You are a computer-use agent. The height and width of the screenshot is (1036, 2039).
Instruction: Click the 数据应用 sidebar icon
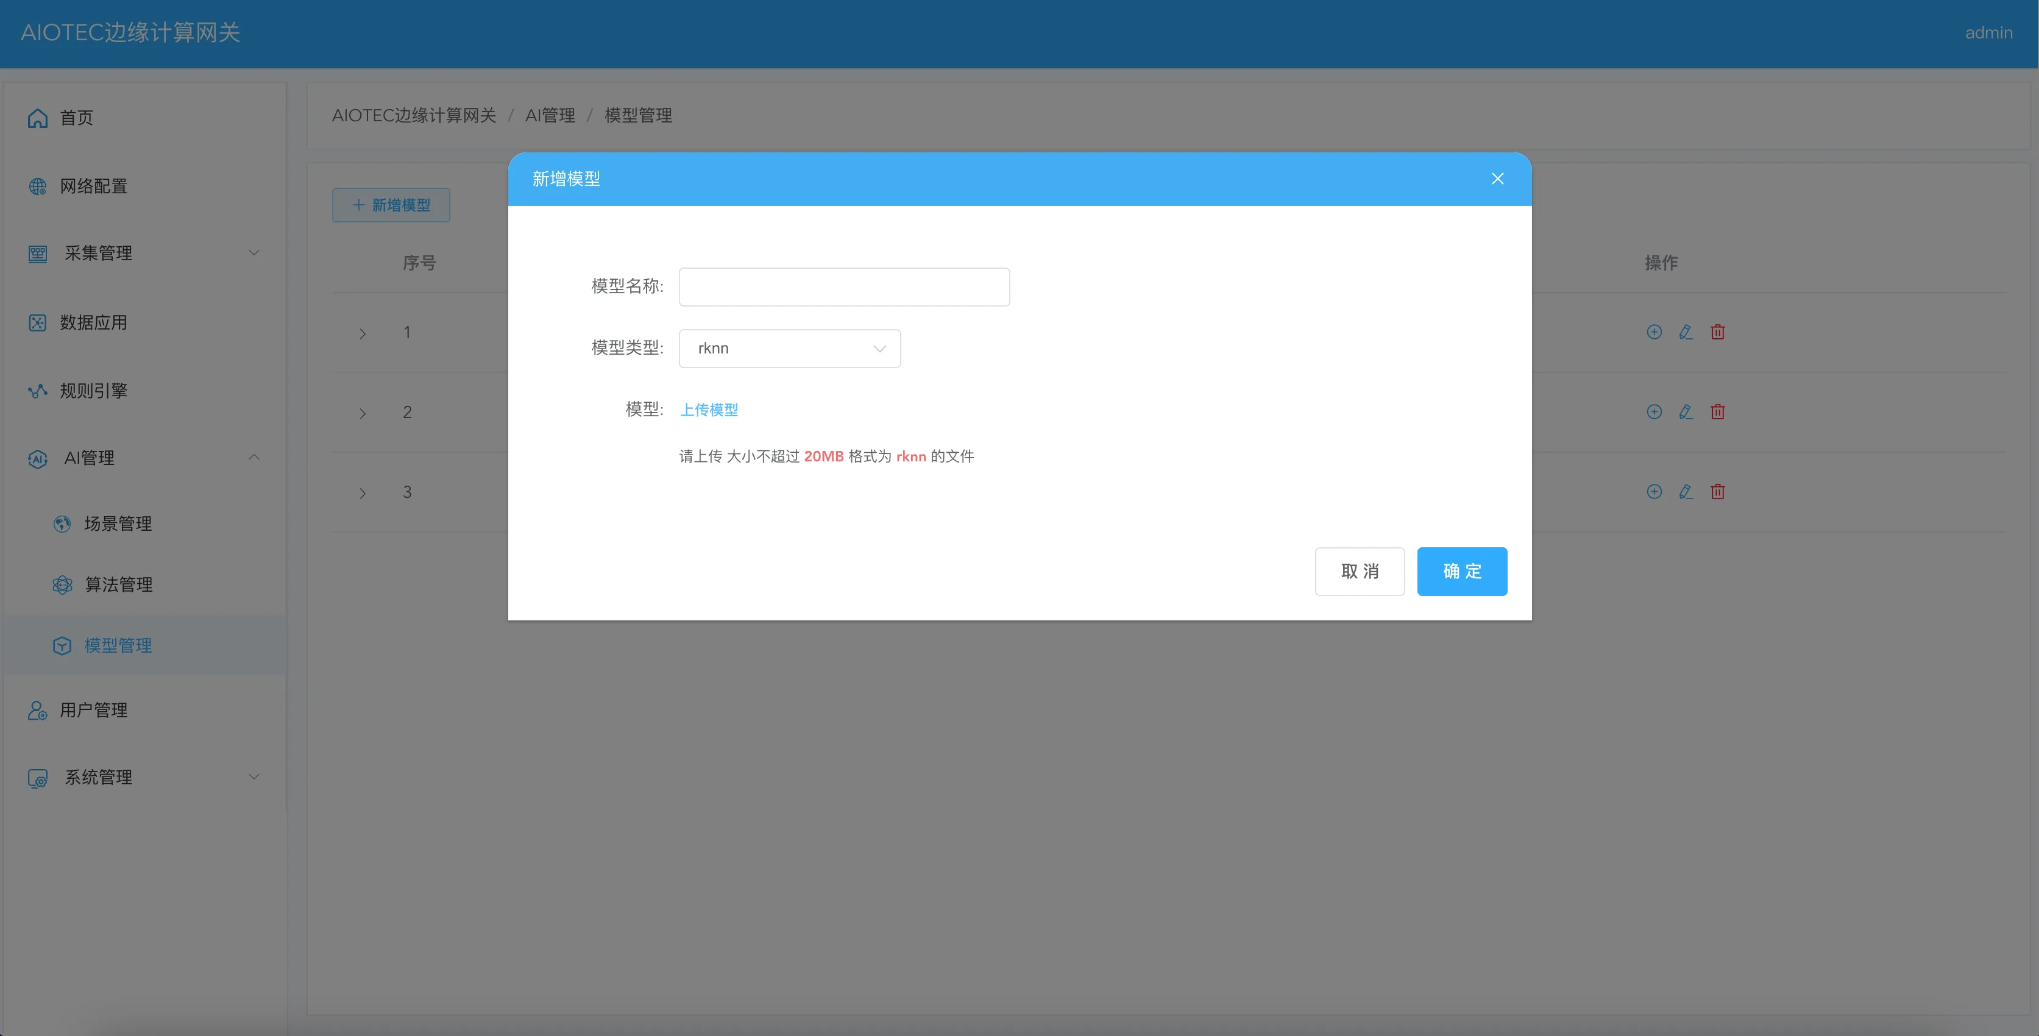coord(37,322)
